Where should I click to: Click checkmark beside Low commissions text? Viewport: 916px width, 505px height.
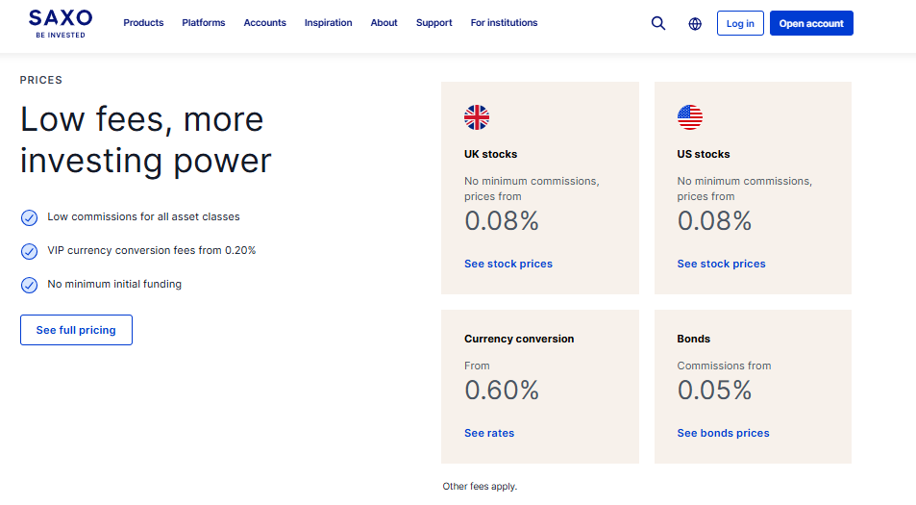29,217
